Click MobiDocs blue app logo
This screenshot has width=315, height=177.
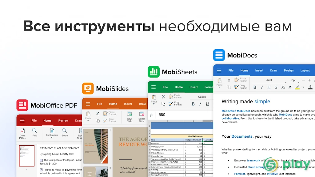pyautogui.click(x=219, y=55)
